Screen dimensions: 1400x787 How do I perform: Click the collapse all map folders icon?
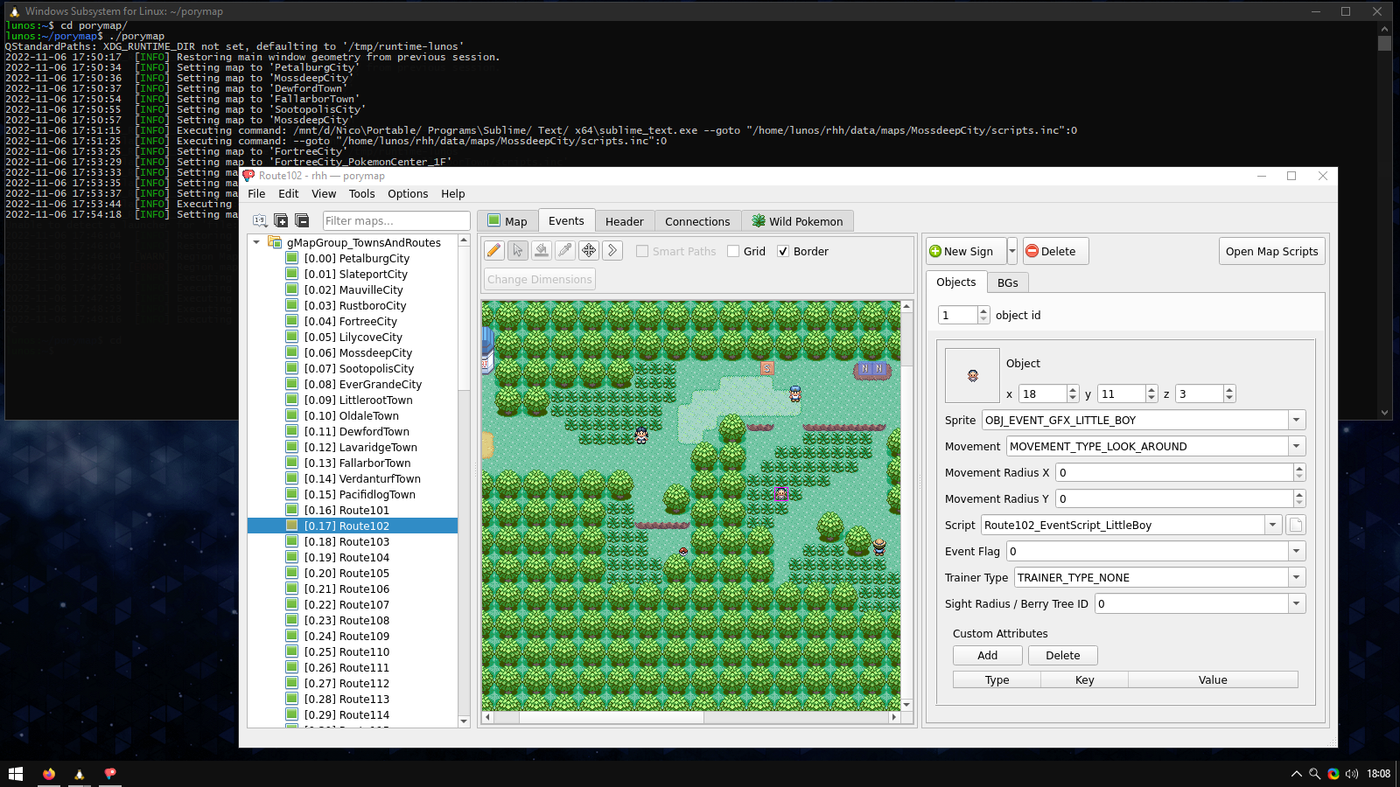point(302,220)
